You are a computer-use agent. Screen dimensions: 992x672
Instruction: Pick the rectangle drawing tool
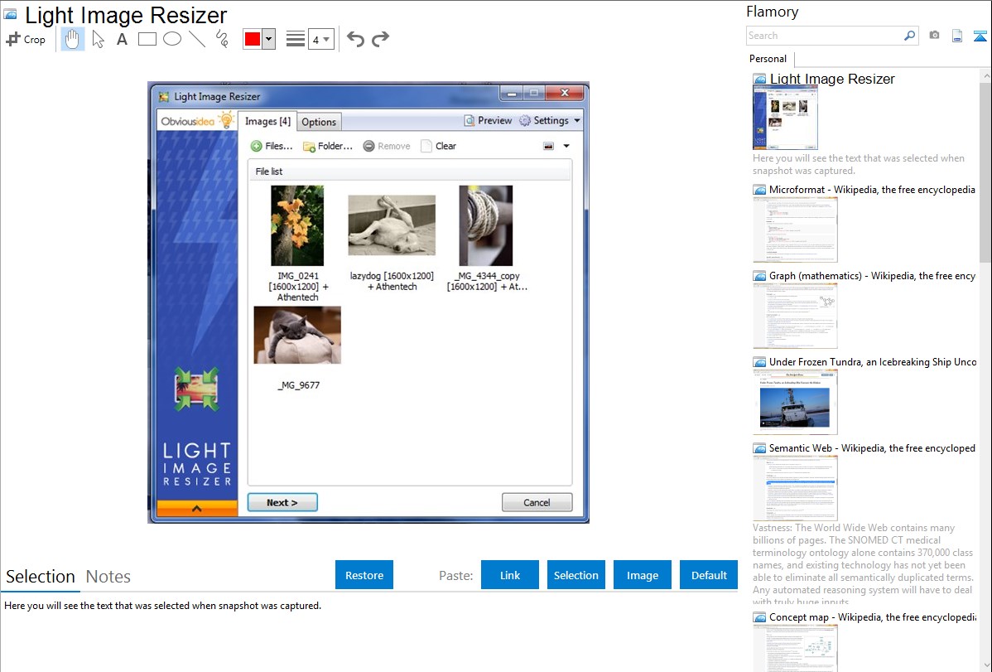[x=147, y=39]
